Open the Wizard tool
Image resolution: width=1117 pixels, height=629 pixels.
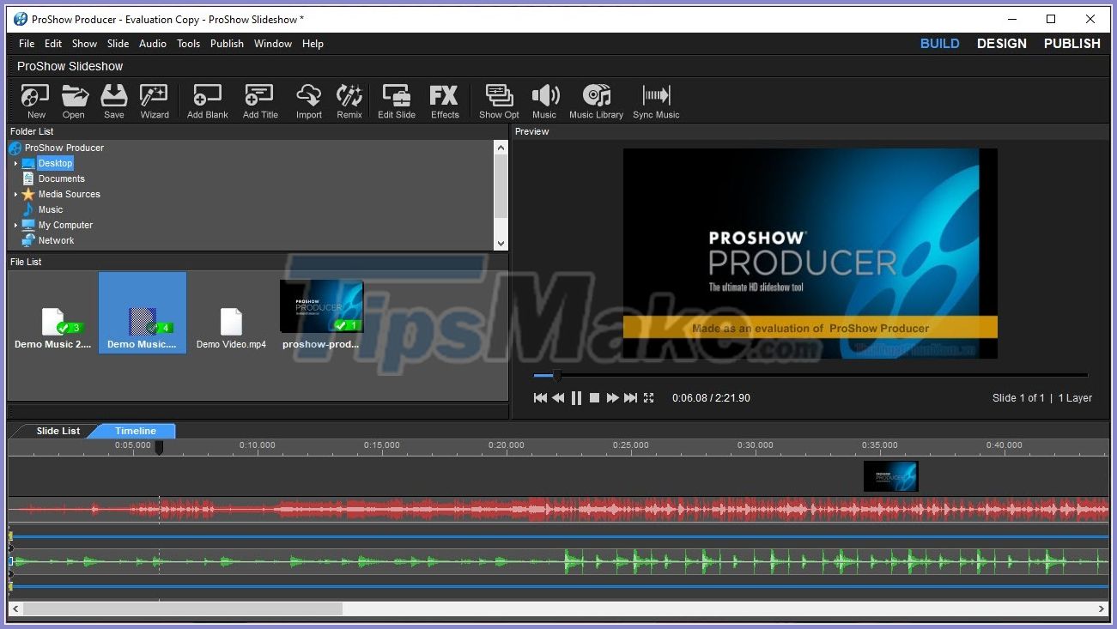pos(154,100)
